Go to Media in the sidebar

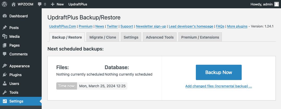21,37
